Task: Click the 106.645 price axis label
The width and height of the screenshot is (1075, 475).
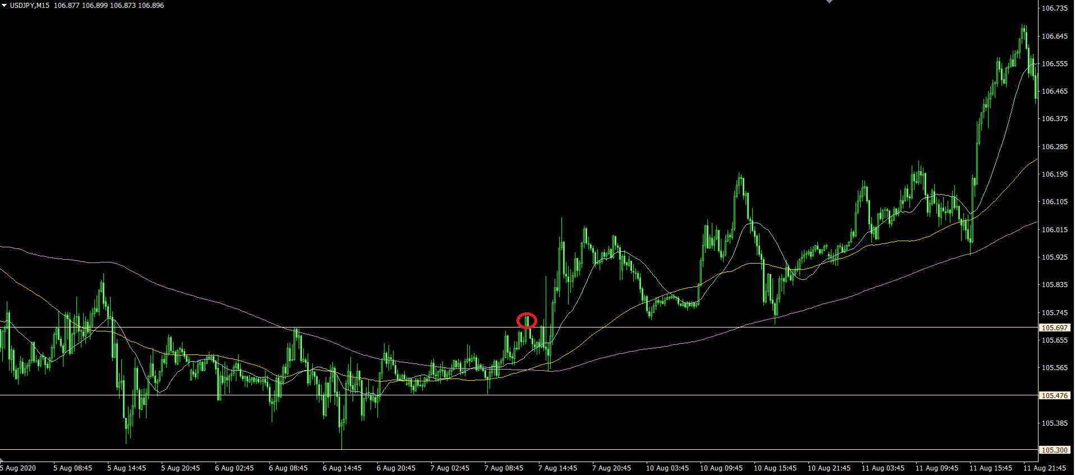Action: click(x=1055, y=36)
